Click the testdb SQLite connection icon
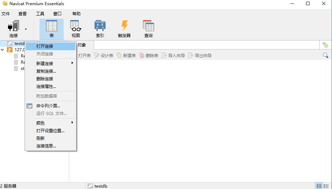 click(10, 43)
